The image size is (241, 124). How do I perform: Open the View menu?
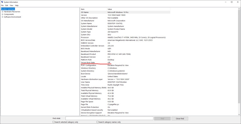[x=12, y=5]
